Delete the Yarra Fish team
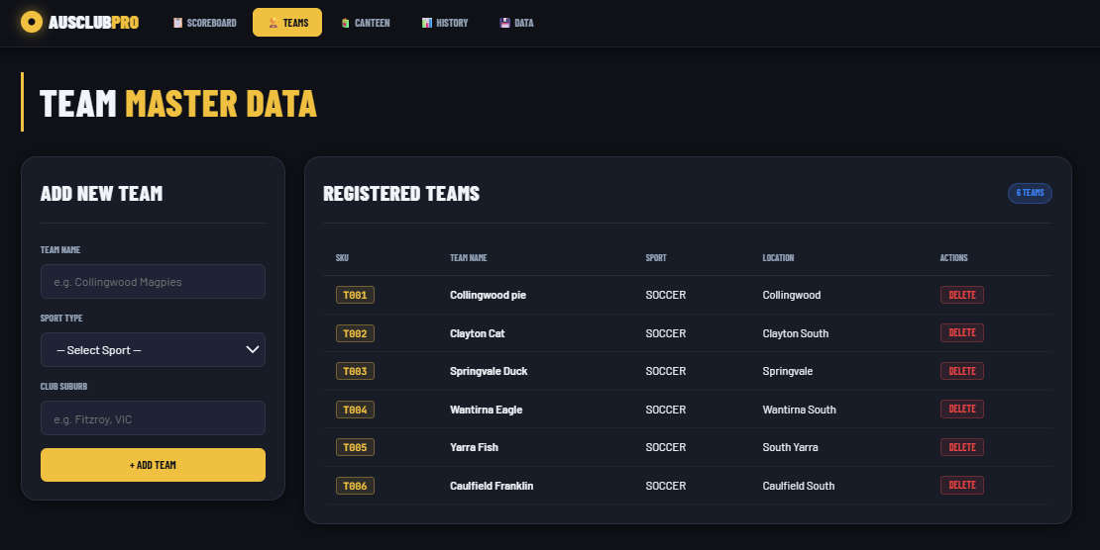The image size is (1100, 550). click(x=962, y=447)
